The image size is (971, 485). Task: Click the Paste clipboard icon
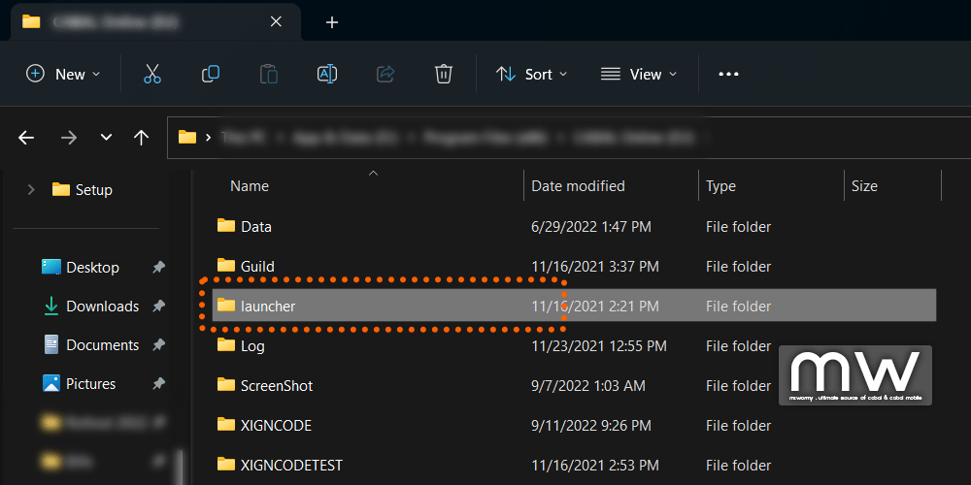pyautogui.click(x=269, y=74)
